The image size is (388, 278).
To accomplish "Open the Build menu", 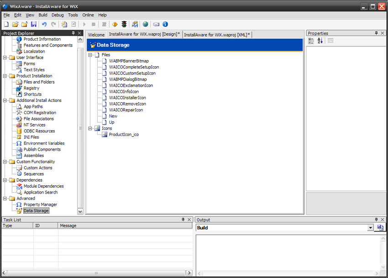I will pos(43,15).
